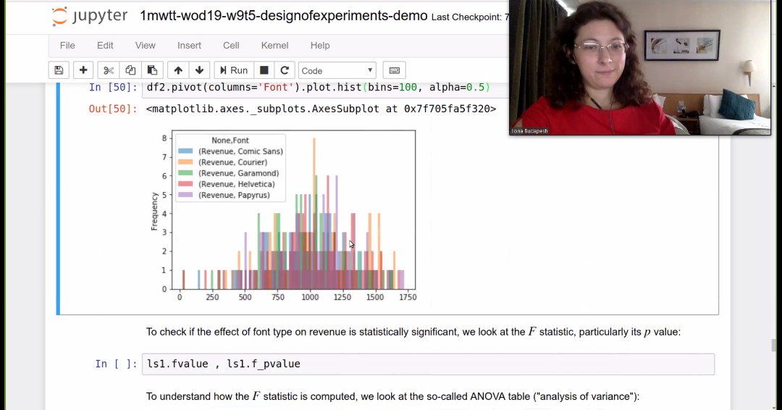This screenshot has width=782, height=410.
Task: Open the Code cell type dropdown
Action: (337, 70)
